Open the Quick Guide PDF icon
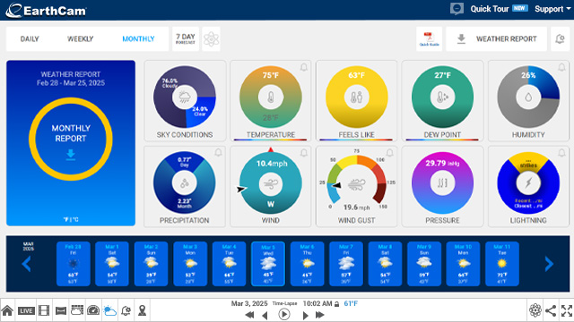This screenshot has width=574, height=322. [x=429, y=39]
